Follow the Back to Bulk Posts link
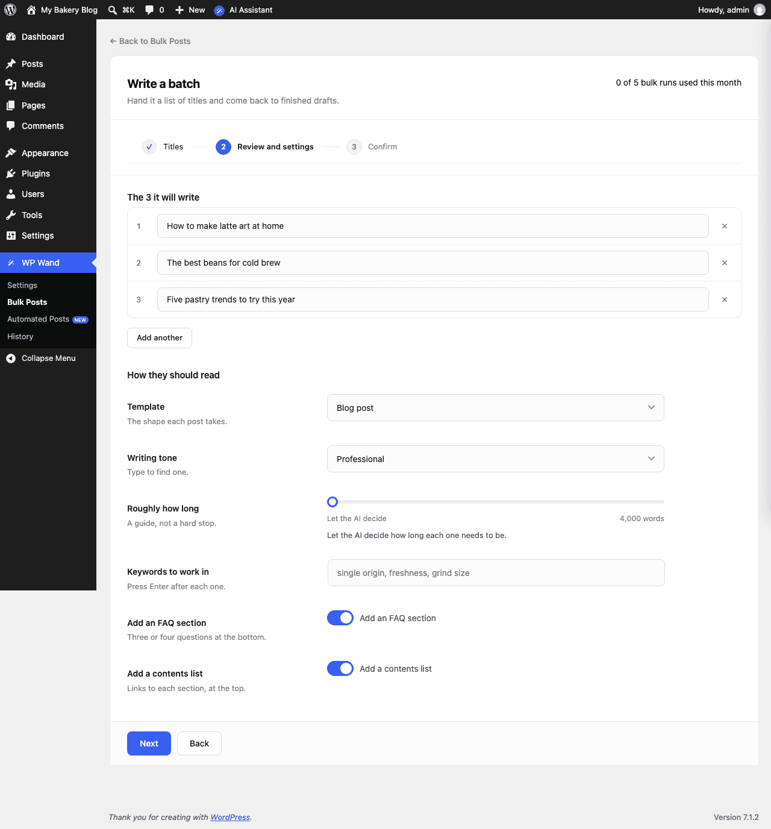 pyautogui.click(x=150, y=41)
